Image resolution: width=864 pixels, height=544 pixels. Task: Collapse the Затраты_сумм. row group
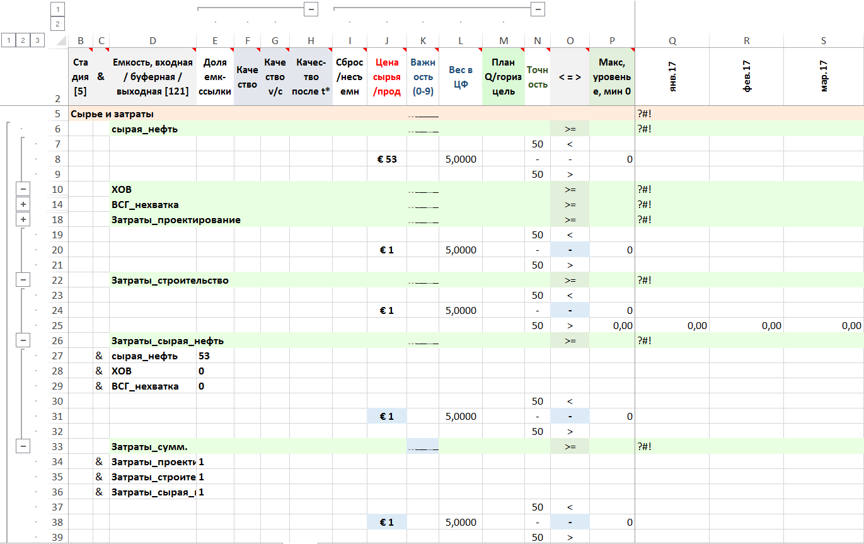[x=23, y=446]
